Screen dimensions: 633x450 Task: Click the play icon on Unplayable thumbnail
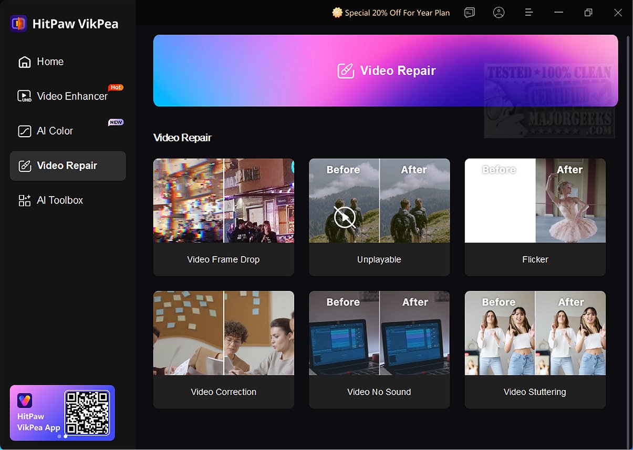click(345, 217)
